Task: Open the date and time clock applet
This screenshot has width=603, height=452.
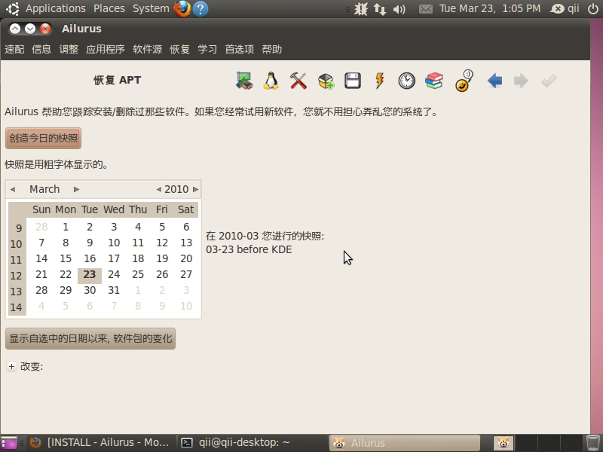Action: (490, 8)
